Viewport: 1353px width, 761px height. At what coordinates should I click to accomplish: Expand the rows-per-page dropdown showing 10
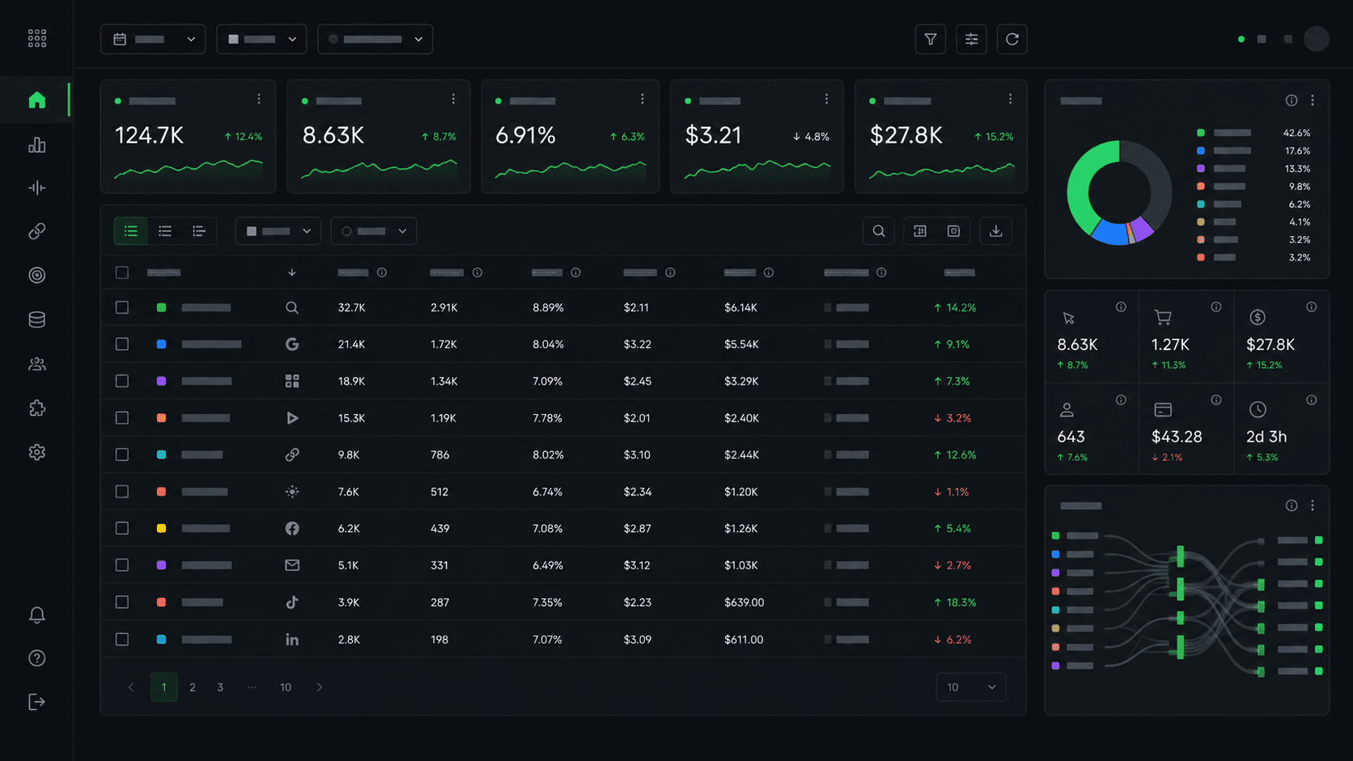tap(971, 687)
